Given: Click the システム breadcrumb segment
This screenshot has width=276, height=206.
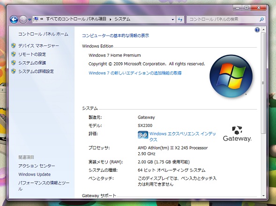Looking at the screenshot, I should (122, 19).
